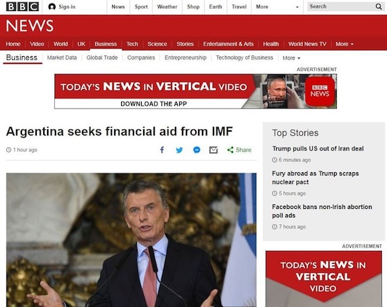The height and width of the screenshot is (307, 387).
Task: Click the Download the App banner ad
Action: coord(195,91)
